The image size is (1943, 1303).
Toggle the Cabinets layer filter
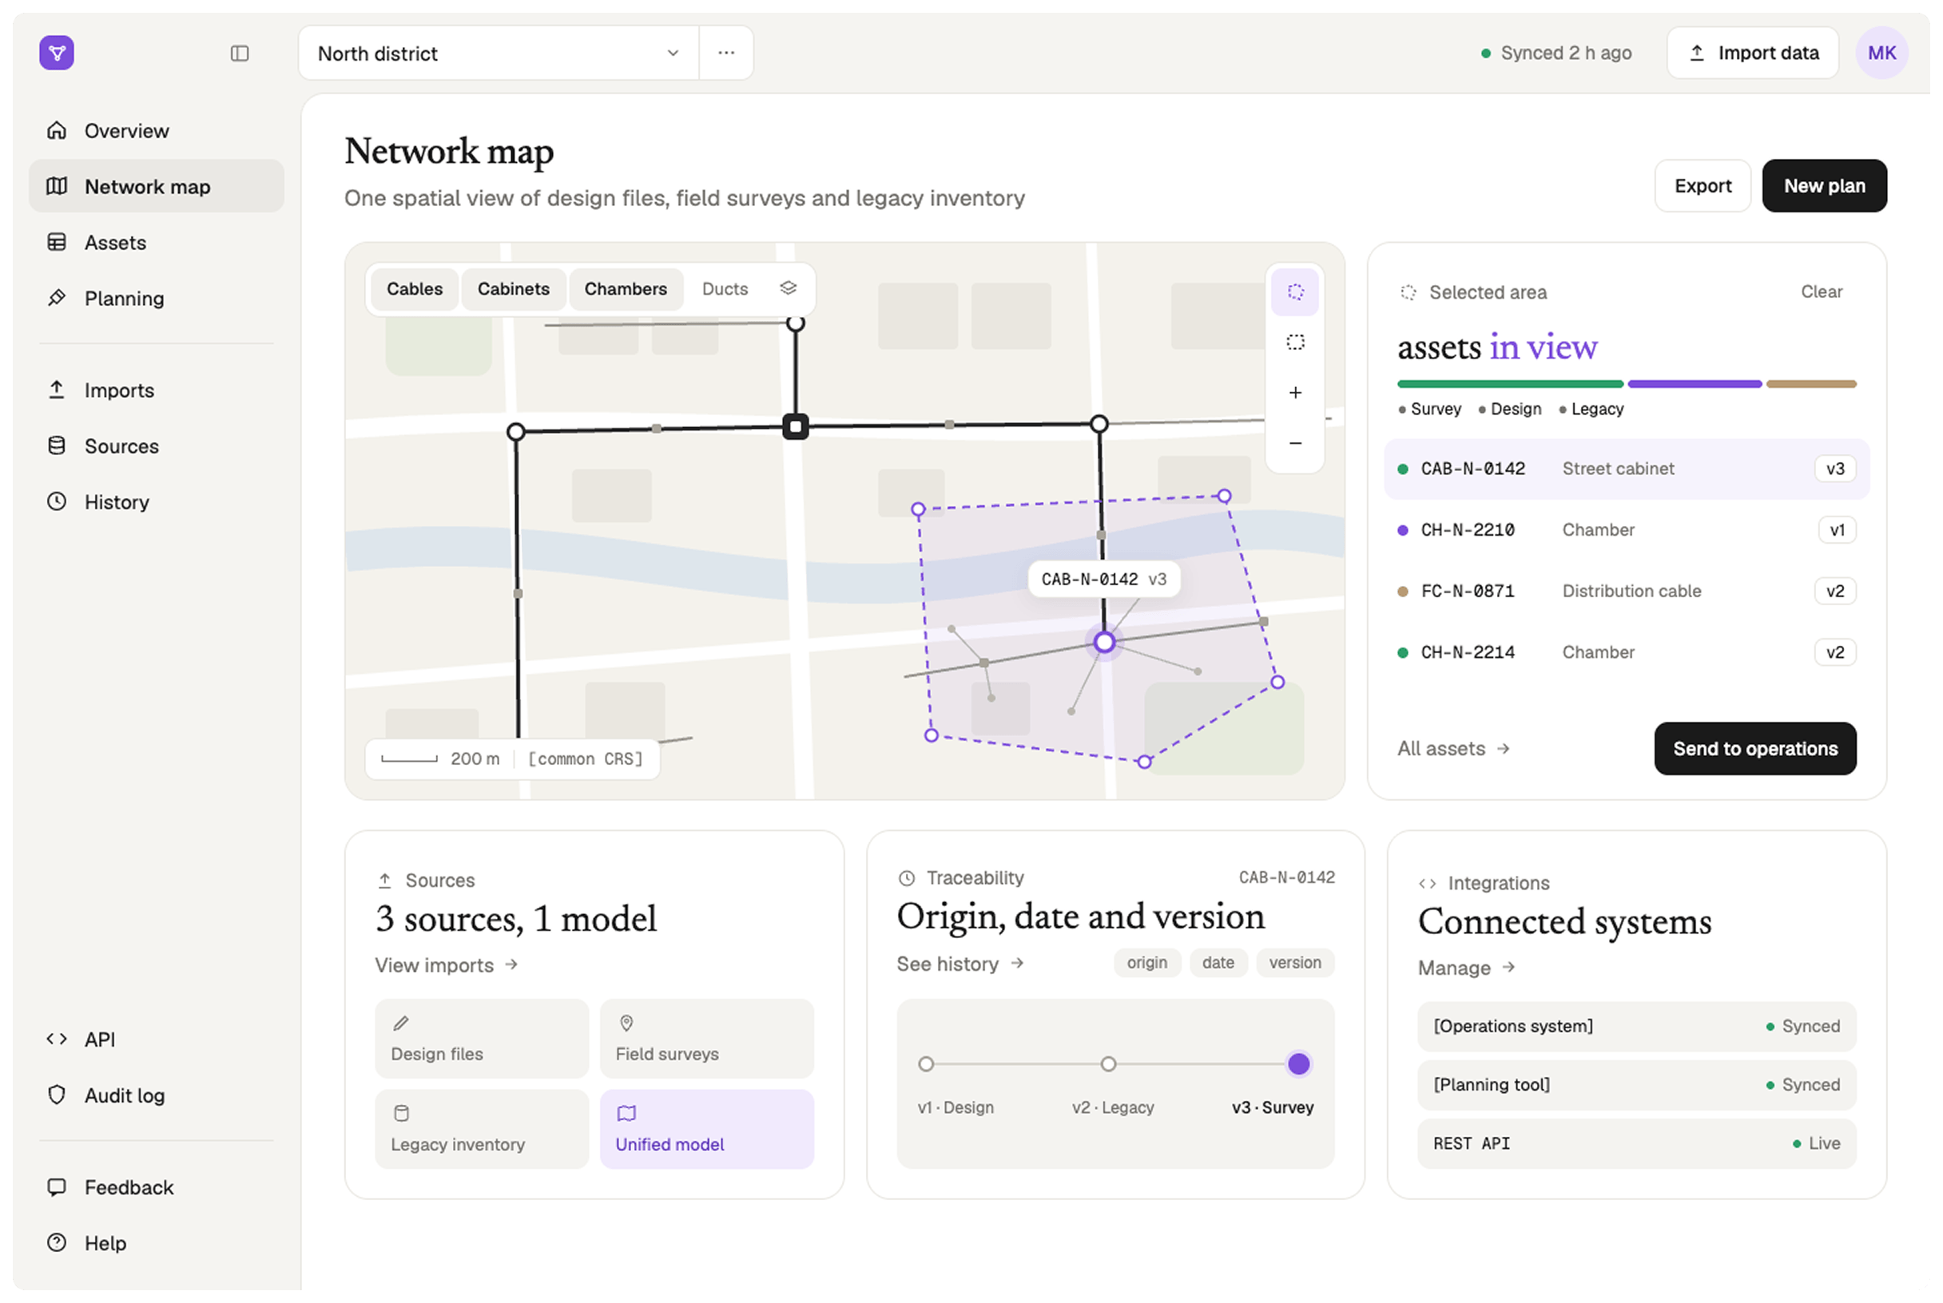pos(513,289)
